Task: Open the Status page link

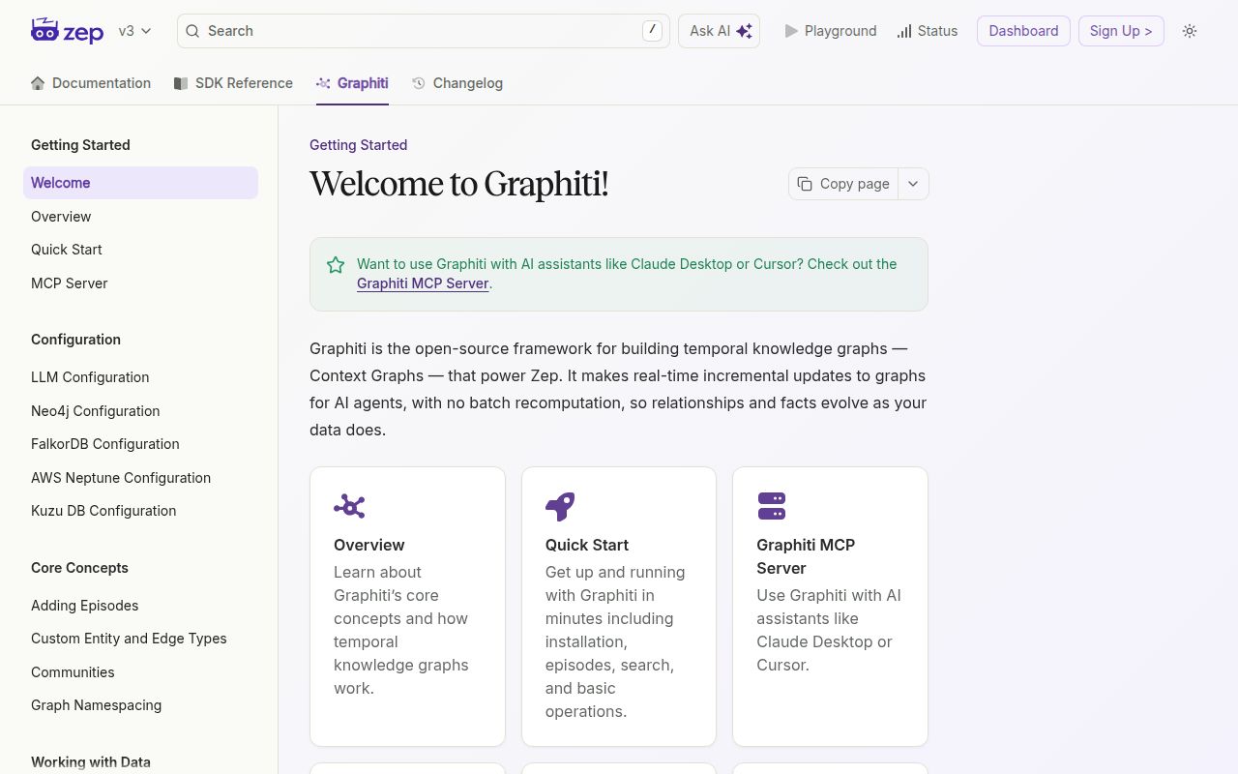Action: pyautogui.click(x=927, y=31)
